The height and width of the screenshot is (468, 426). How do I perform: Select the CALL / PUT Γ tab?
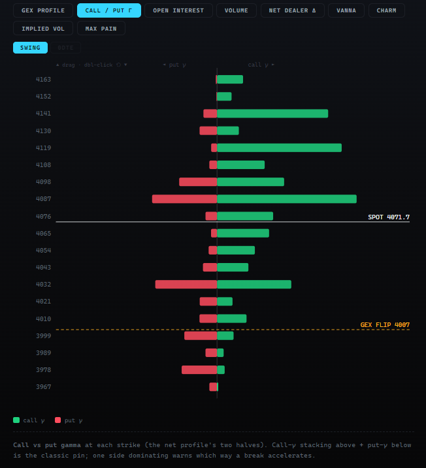tap(108, 10)
